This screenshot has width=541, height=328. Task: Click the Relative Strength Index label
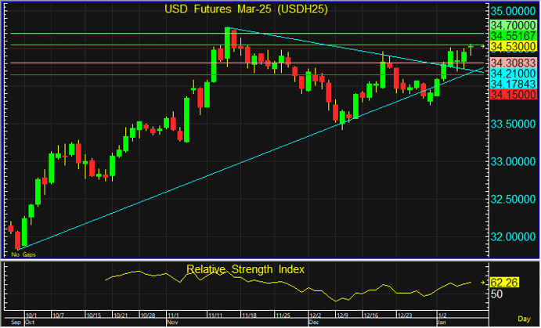coord(245,269)
